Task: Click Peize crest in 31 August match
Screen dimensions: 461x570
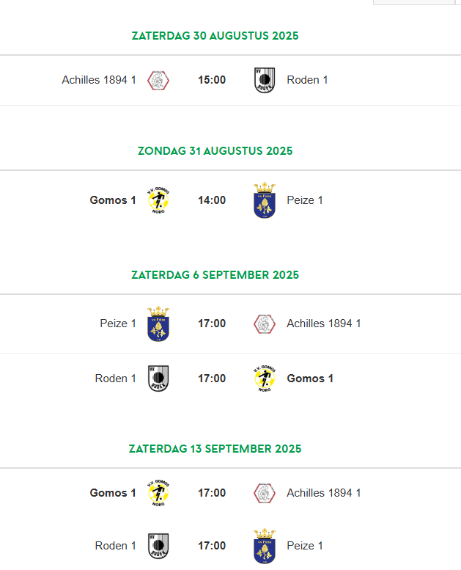Action: 265,200
